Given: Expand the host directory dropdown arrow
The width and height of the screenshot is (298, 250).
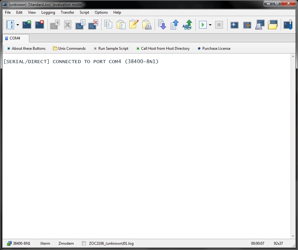Looking at the screenshot, I should pos(18,25).
